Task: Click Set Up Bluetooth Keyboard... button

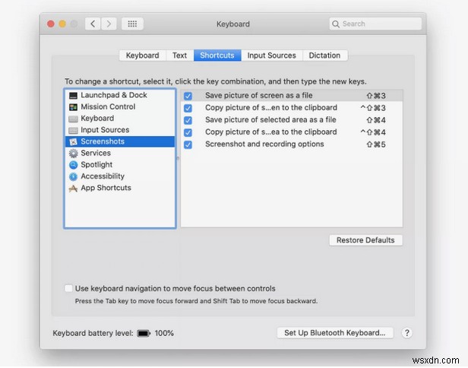Action: click(x=335, y=333)
